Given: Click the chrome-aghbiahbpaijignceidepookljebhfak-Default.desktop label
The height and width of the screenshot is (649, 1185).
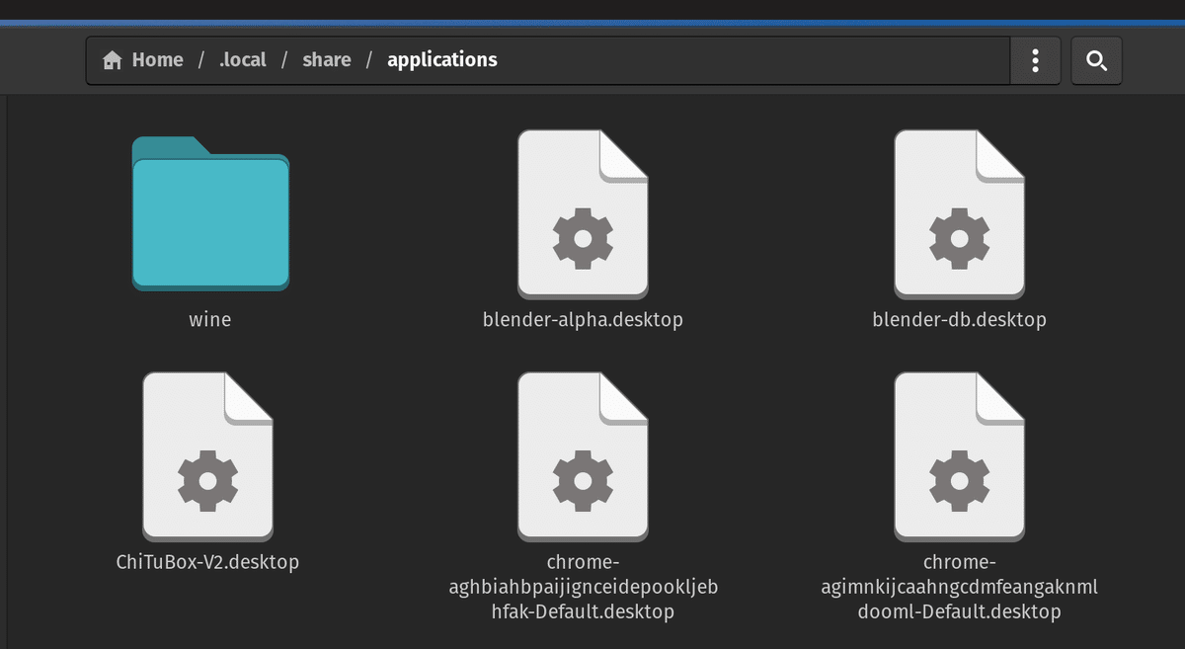Looking at the screenshot, I should 583,587.
